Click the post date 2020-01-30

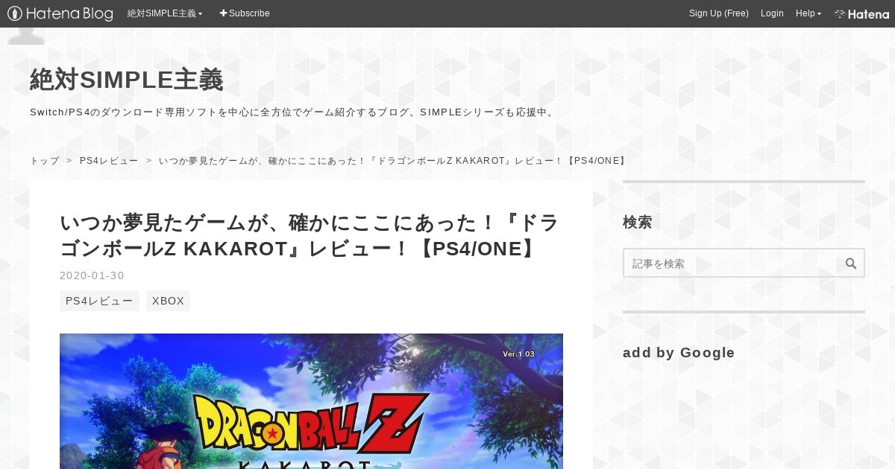[92, 275]
